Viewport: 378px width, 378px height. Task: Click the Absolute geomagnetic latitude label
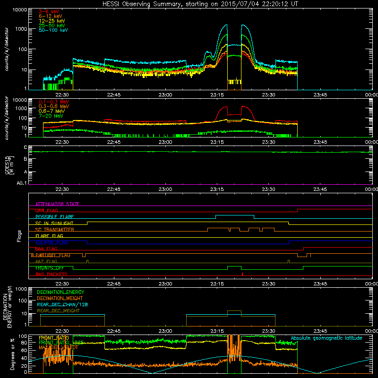tap(326, 338)
